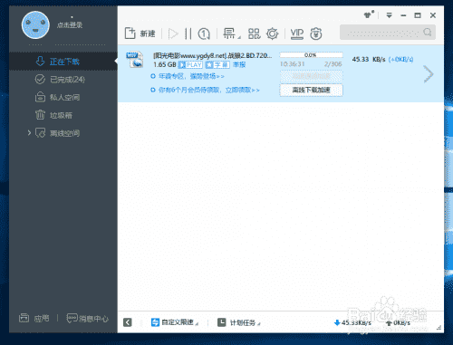The image size is (453, 345).
Task: Click the 2/306 connection count text
Action: click(x=333, y=64)
